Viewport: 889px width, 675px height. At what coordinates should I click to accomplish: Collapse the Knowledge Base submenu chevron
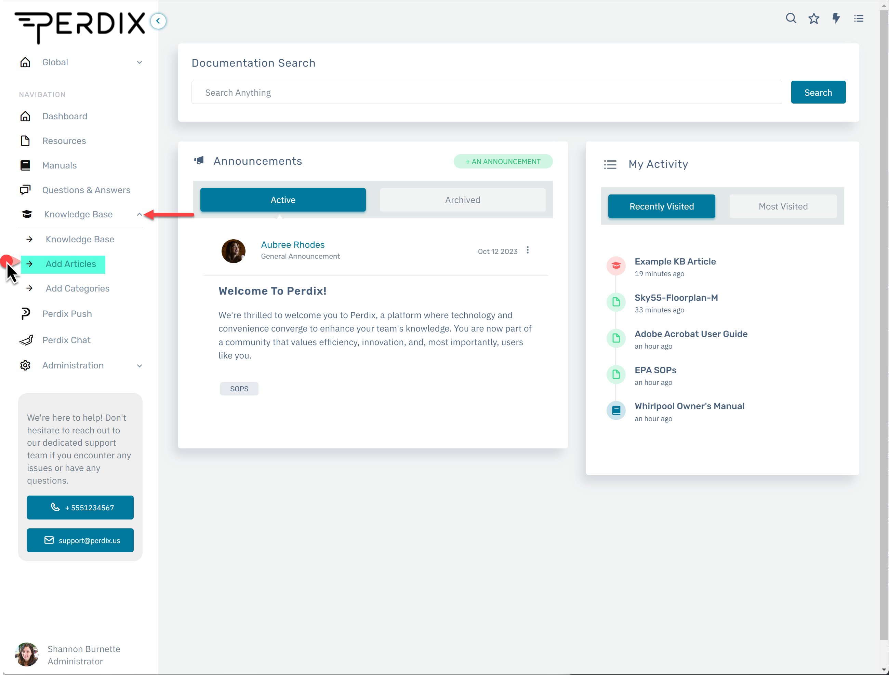coord(140,214)
